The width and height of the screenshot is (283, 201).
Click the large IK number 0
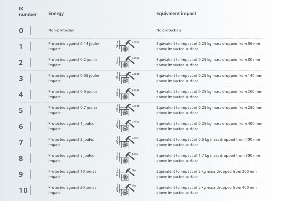pos(21,30)
